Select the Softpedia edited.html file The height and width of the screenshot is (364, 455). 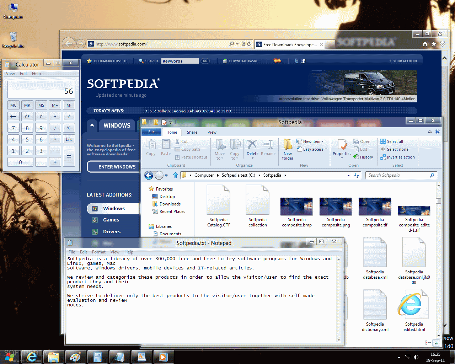[x=414, y=311]
